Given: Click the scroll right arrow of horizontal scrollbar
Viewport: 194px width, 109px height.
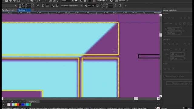Looking at the screenshot, I should [x=158, y=98].
